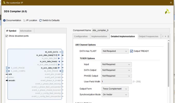Select the Detailed Implementation tab
The width and height of the screenshot is (175, 103).
[x=123, y=36]
